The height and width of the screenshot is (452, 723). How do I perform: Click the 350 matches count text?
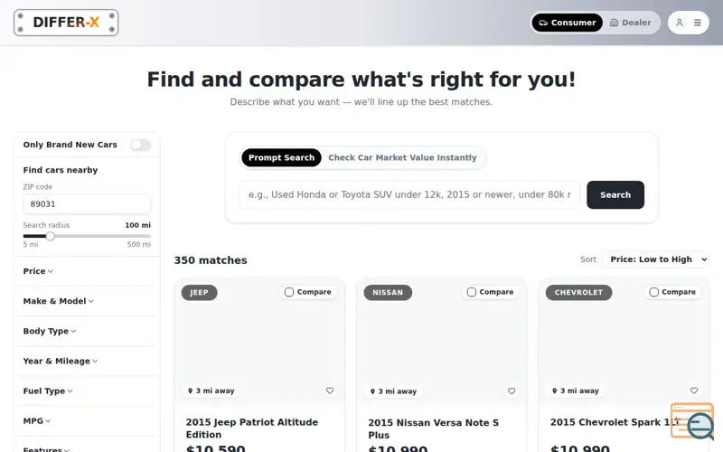[211, 260]
